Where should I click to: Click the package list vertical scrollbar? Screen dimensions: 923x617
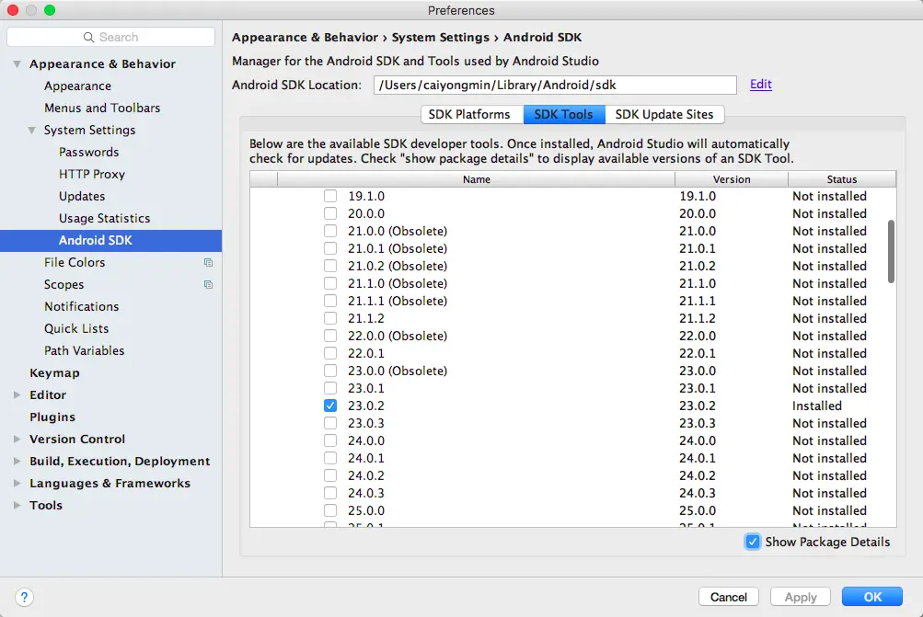pos(891,252)
